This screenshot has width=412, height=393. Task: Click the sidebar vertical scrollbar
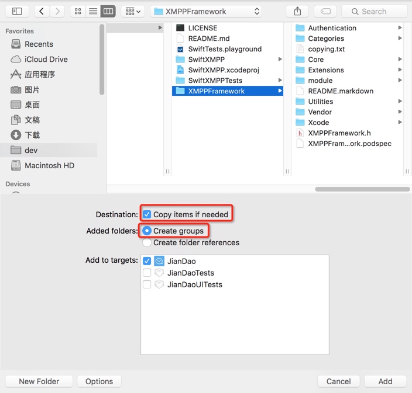tap(102, 59)
